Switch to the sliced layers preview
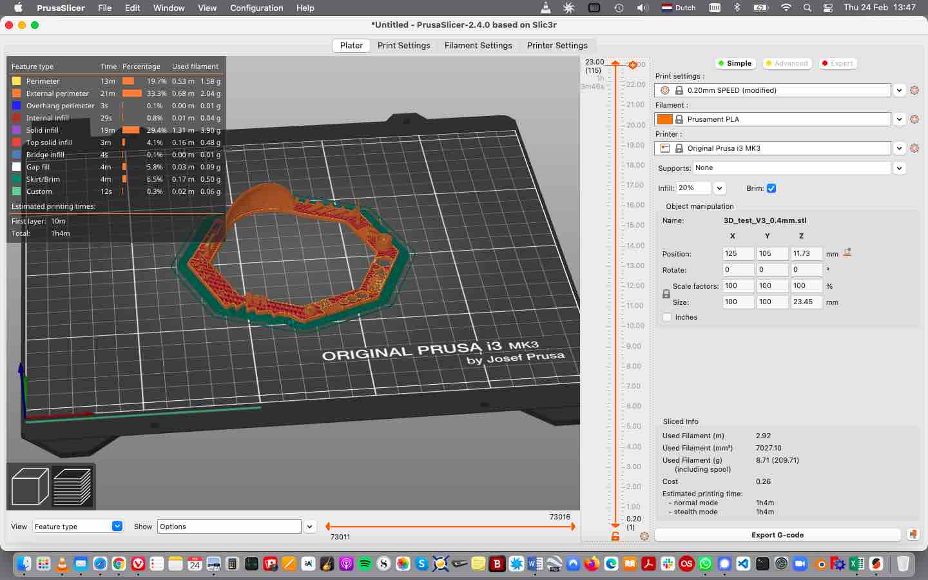 [x=72, y=487]
